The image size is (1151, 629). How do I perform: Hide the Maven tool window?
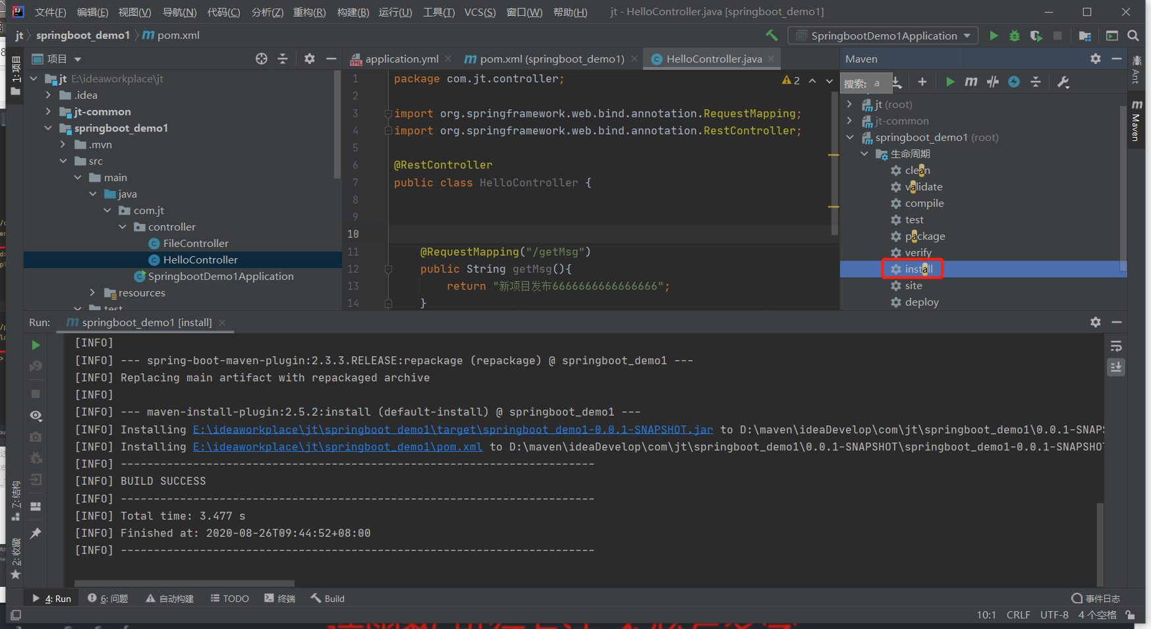(1117, 59)
